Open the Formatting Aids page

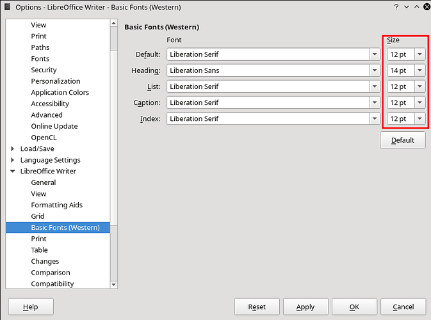pos(56,205)
